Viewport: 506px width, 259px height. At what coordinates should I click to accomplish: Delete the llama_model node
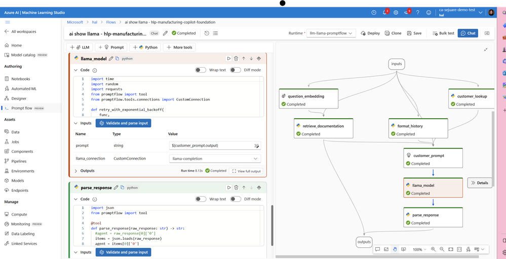tap(236, 59)
